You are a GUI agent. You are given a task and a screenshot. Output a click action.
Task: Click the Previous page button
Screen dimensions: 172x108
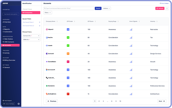pyautogui.click(x=52, y=101)
